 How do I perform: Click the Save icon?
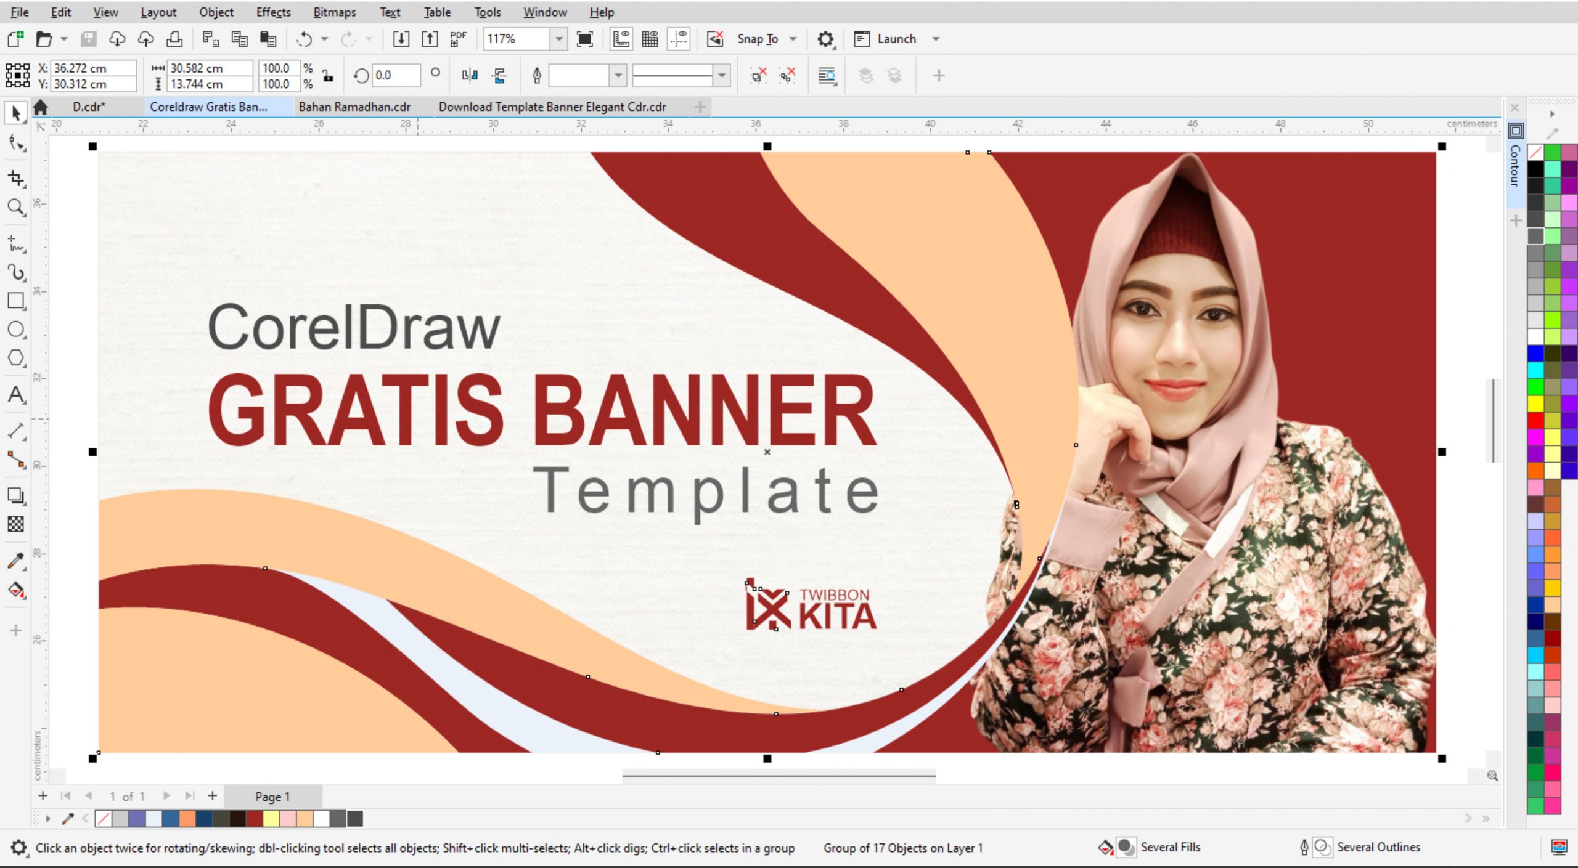88,39
